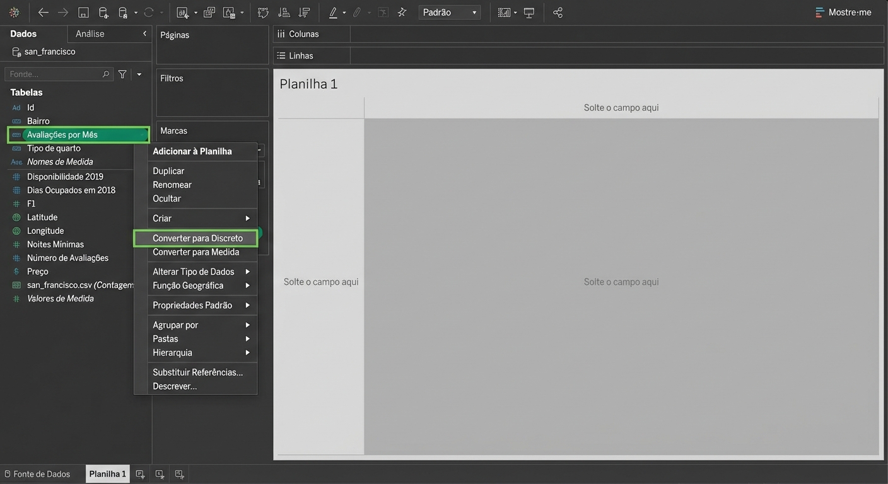Sort ascending using the toolbar icon

point(284,13)
